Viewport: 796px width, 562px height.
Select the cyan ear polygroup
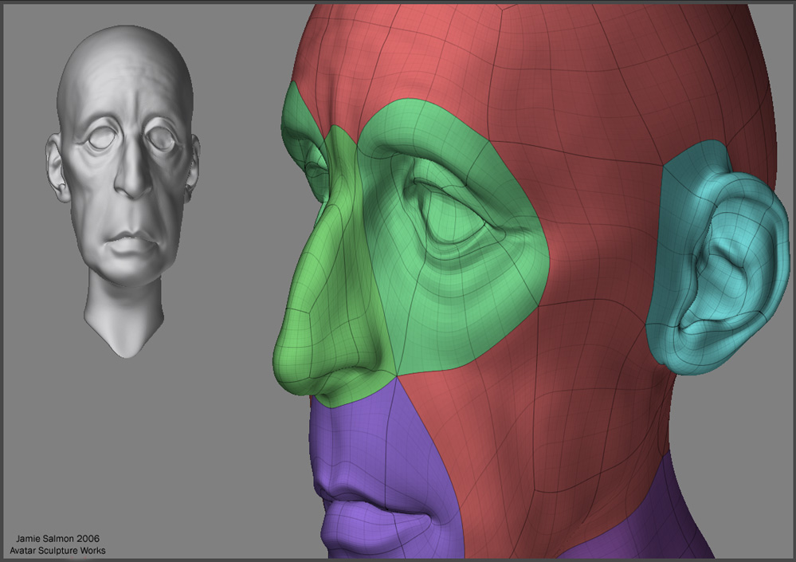(x=717, y=257)
